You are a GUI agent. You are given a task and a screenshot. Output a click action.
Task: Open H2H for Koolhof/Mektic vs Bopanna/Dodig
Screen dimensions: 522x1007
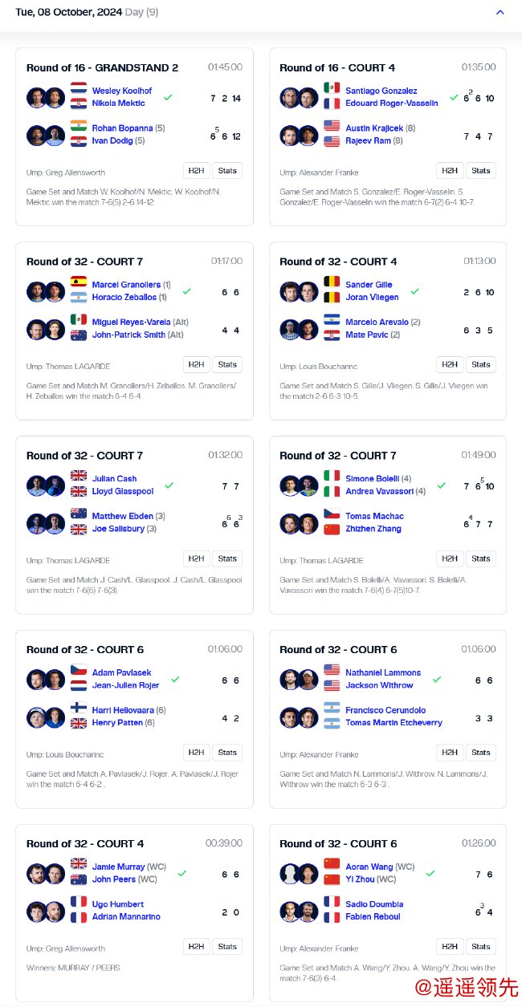click(196, 171)
